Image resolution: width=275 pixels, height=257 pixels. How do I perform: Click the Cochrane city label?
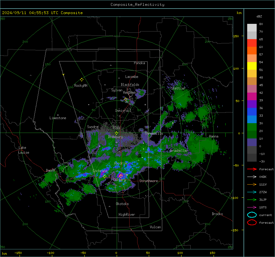100,171
